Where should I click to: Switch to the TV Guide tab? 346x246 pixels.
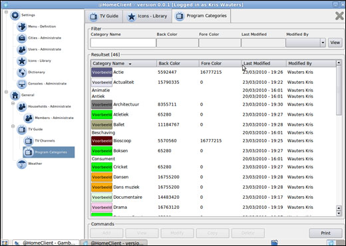[x=104, y=16]
